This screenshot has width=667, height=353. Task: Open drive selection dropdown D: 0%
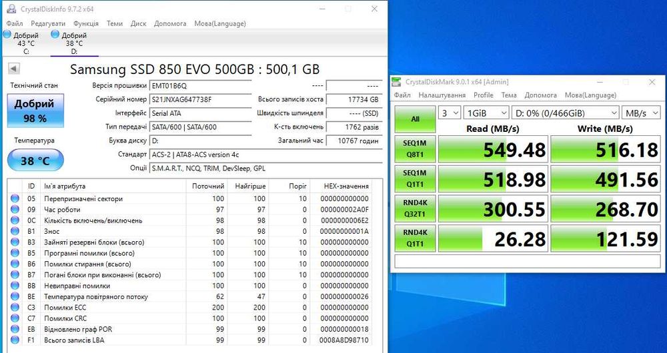point(566,113)
